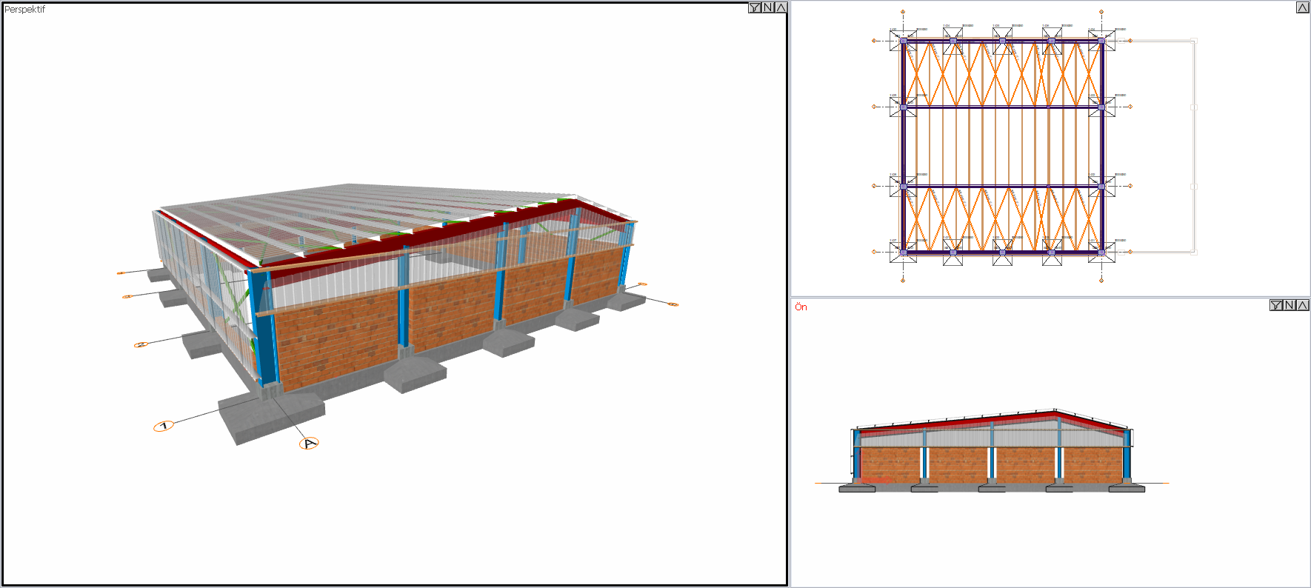Expand the Ön viewport with its up-arrow icon
Screen dimensions: 1311x588
pos(1302,305)
